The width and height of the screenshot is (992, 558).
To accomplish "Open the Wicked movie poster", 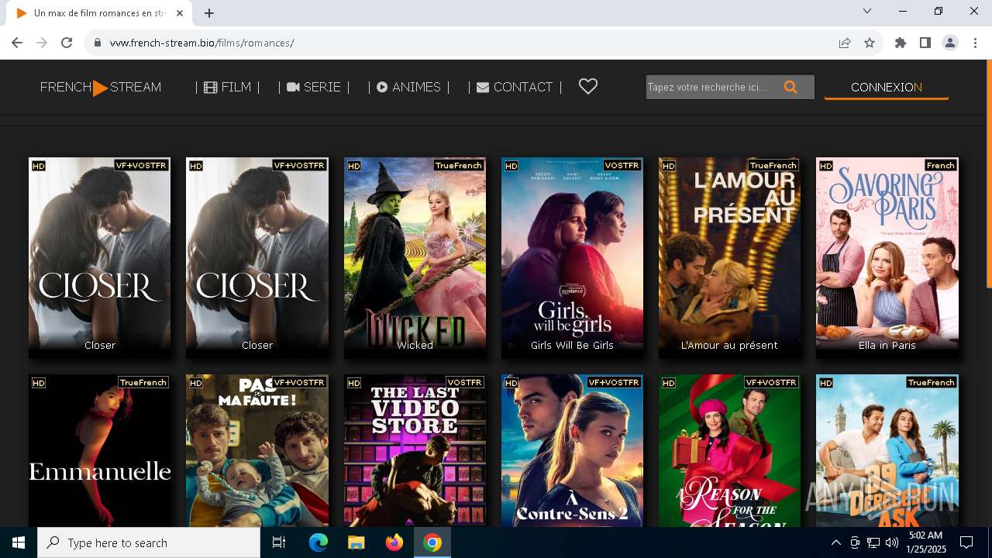I will [415, 258].
